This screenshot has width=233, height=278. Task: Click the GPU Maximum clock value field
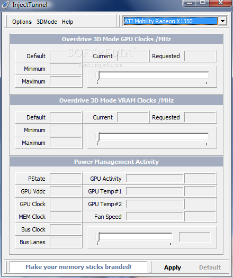coord(66,81)
